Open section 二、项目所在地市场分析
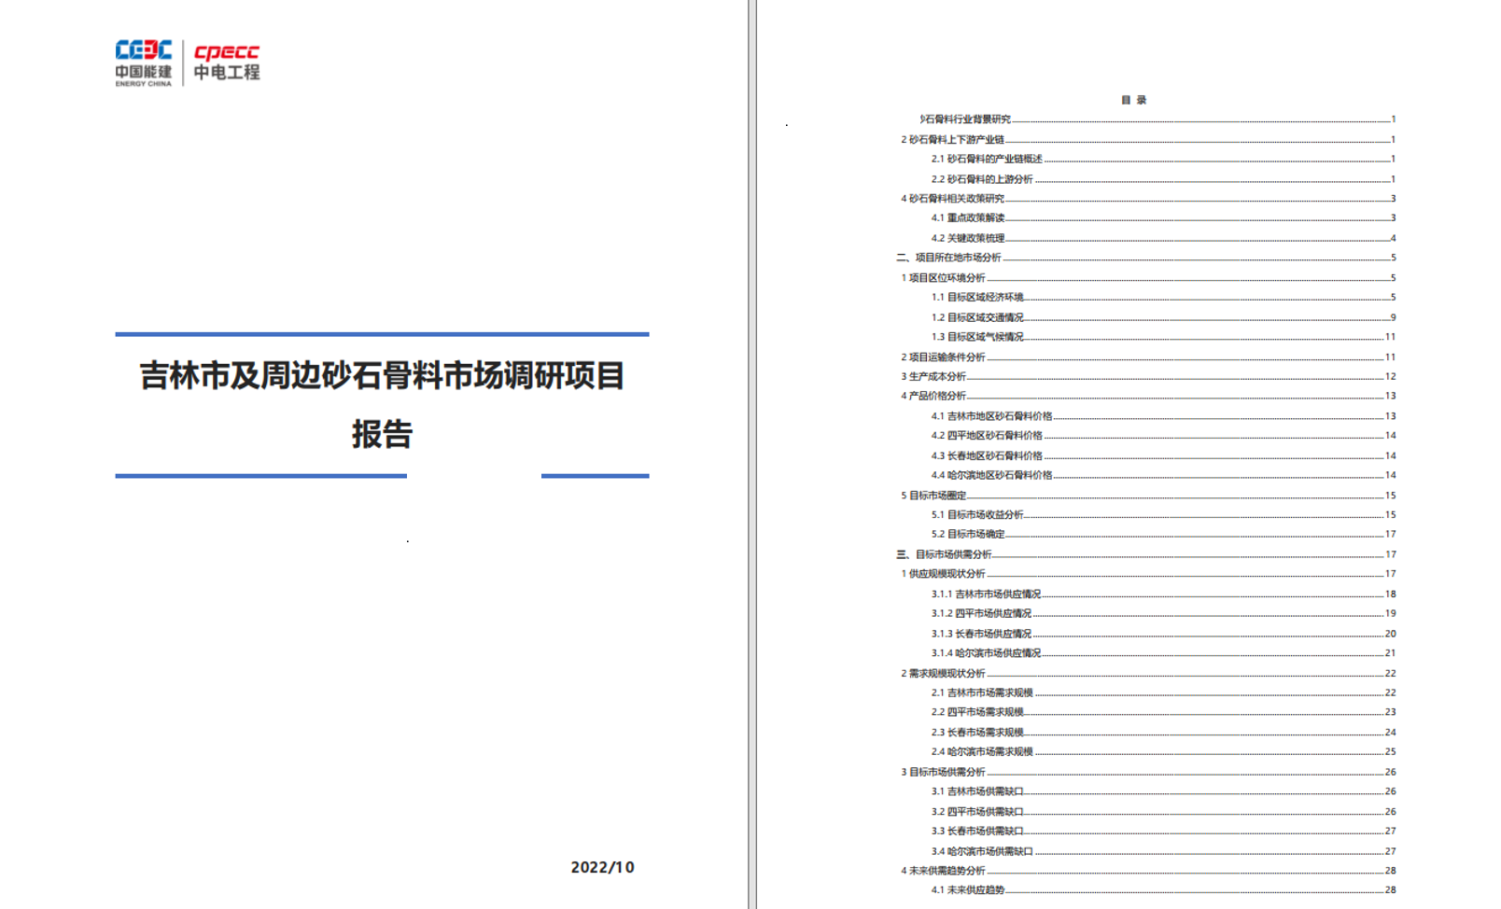This screenshot has height=909, width=1501. 949,258
